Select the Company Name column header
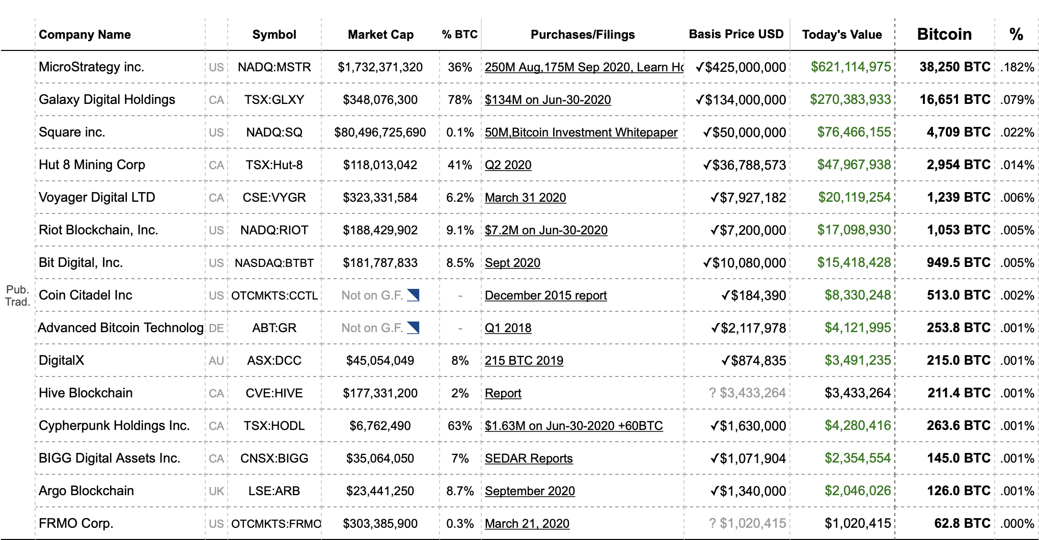Screen dimensions: 1039x540 tap(85, 35)
